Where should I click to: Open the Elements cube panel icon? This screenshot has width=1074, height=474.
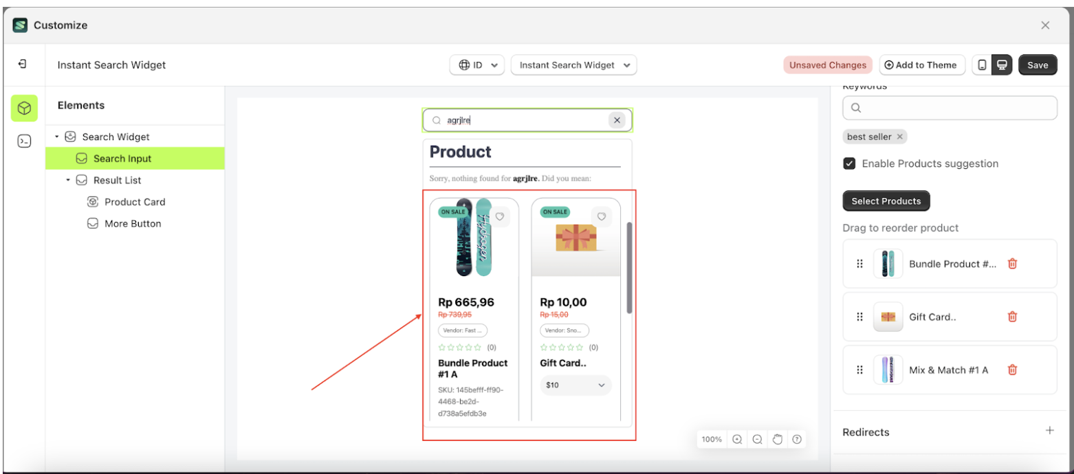pyautogui.click(x=24, y=109)
